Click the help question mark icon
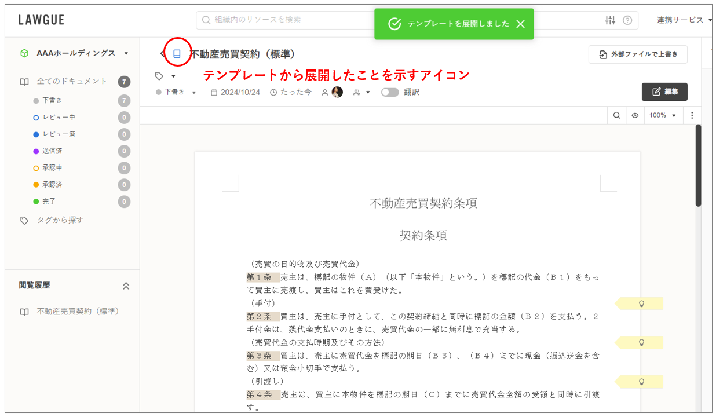 (x=627, y=20)
